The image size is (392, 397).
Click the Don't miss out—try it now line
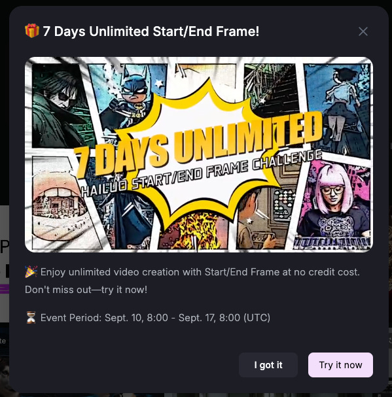pos(86,289)
